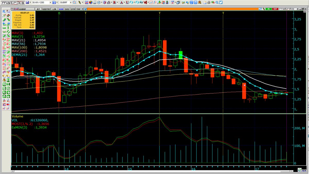309x174 pixels.
Task: Click the B buy signal marker on the chart
Action: tap(59, 13)
